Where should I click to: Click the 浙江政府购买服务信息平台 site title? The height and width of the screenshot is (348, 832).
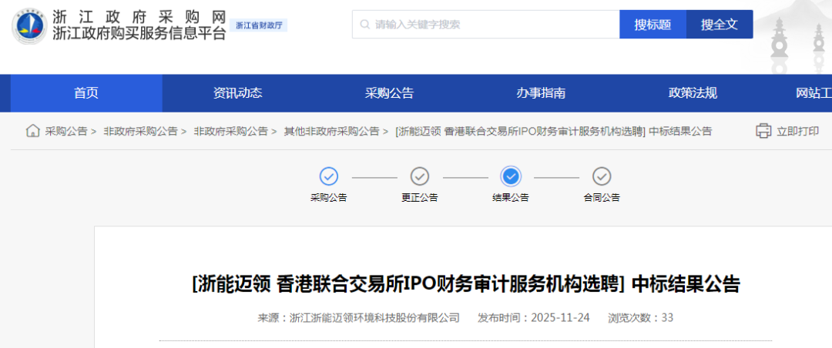pyautogui.click(x=139, y=34)
